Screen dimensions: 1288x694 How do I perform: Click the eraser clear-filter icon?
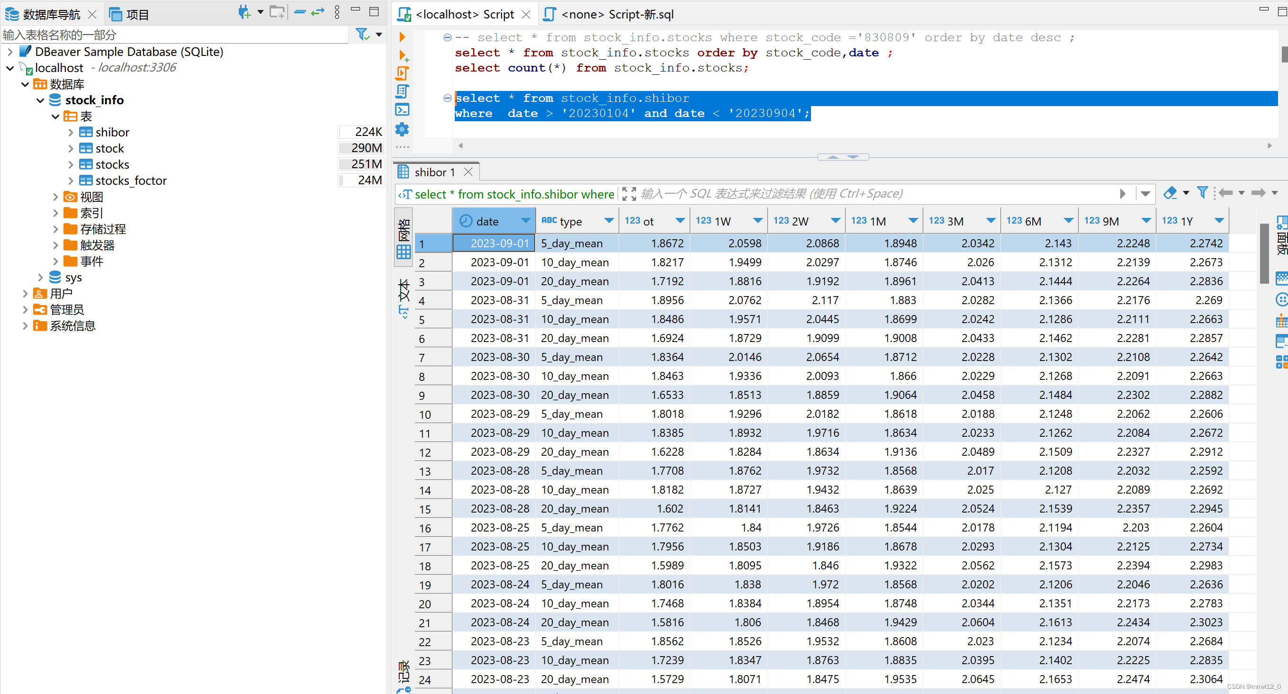[1170, 193]
